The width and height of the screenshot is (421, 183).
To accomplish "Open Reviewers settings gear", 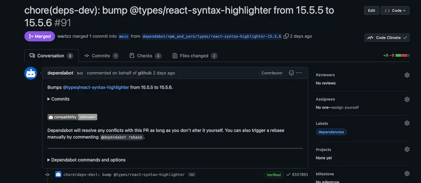I will click(x=407, y=75).
